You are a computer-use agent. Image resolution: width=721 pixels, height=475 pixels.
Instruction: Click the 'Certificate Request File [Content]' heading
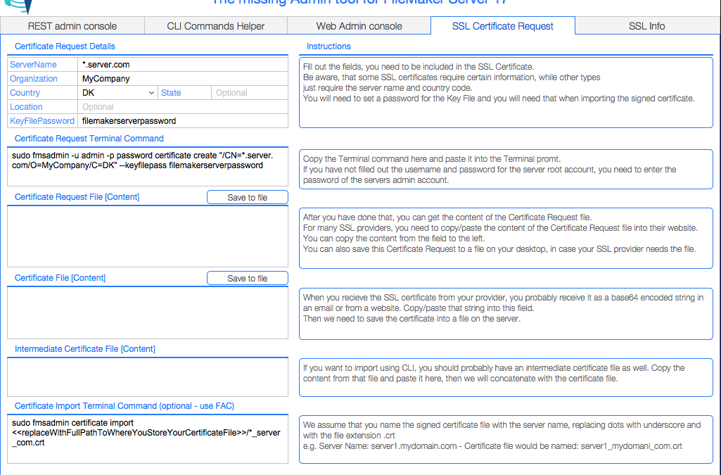[x=77, y=197]
